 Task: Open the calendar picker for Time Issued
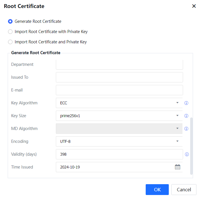click(177, 167)
